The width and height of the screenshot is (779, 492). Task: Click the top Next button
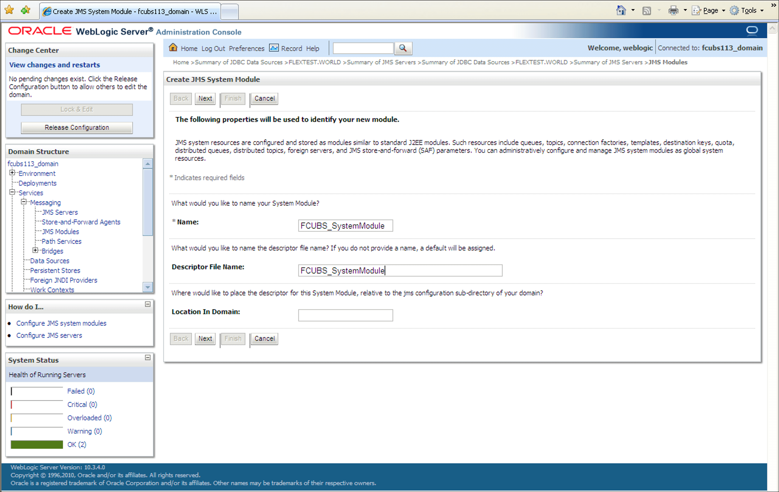205,98
